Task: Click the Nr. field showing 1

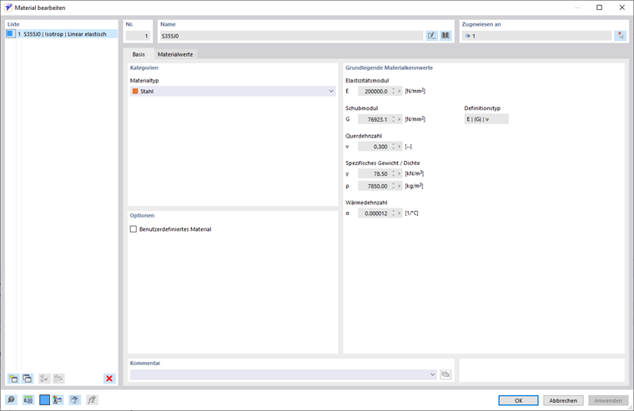Action: pos(138,36)
